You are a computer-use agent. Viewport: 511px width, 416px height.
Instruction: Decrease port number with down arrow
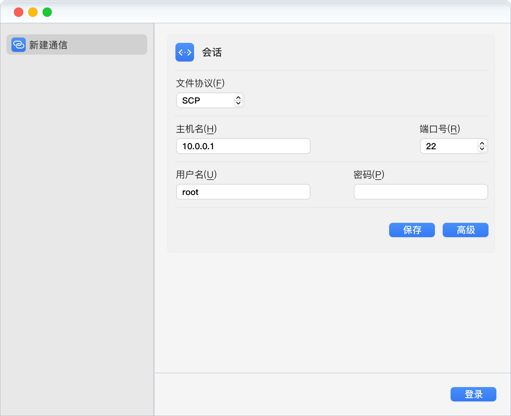tap(482, 149)
